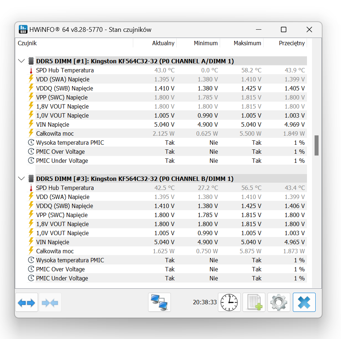Maximize the HWiNFO sensor window
Image resolution: width=341 pixels, height=339 pixels.
[x=283, y=30]
